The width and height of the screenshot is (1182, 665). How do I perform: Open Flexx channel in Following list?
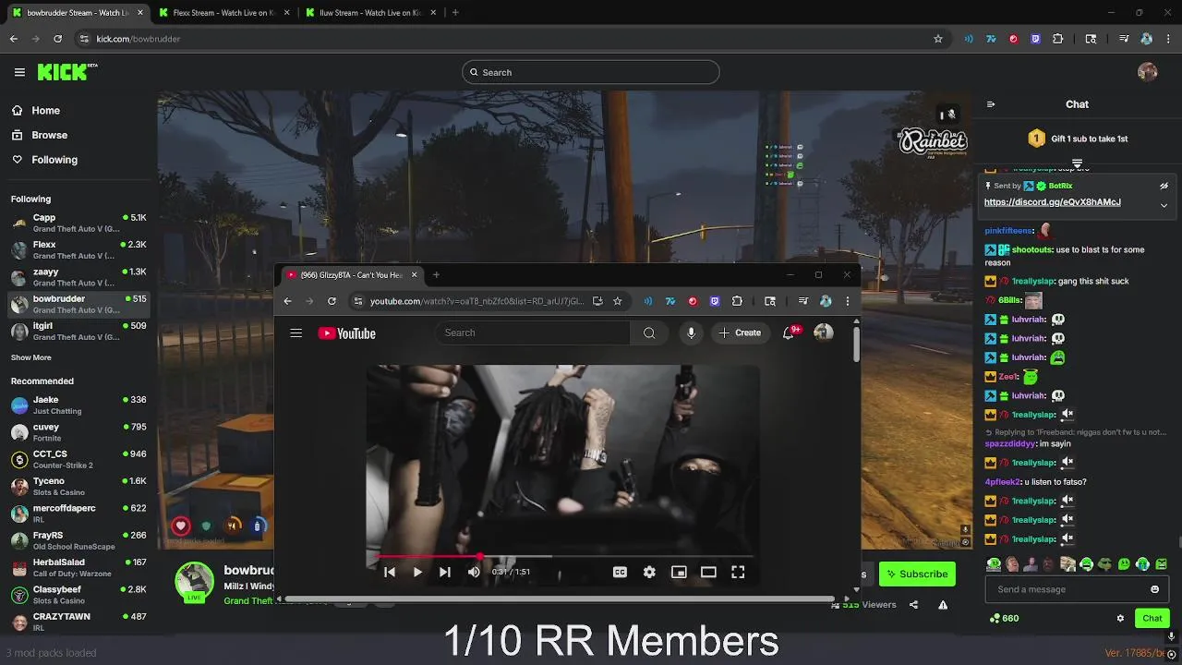click(78, 249)
